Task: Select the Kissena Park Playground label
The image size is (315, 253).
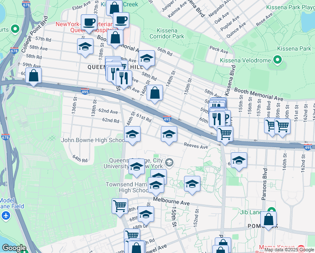Action: click(x=290, y=8)
